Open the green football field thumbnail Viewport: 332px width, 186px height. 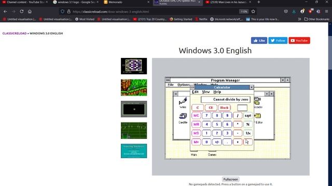134,131
